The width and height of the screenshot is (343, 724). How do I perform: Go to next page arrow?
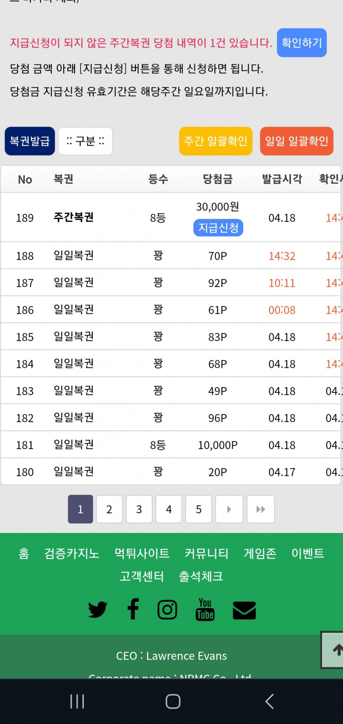click(x=229, y=509)
